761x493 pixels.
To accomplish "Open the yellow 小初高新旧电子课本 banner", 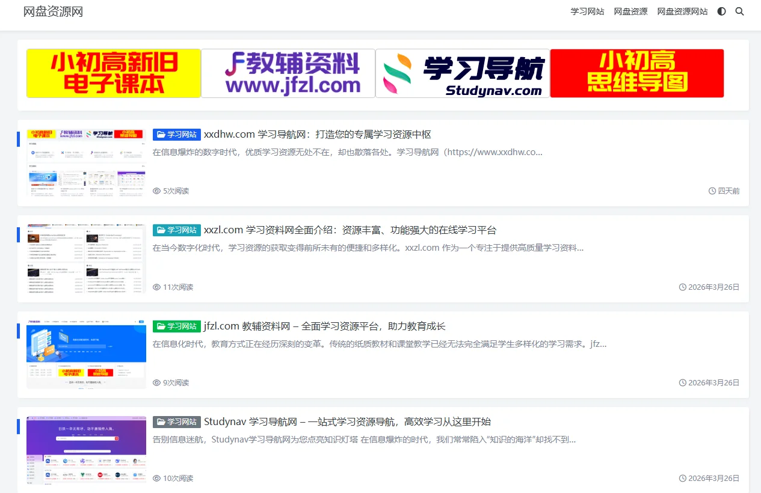I will [x=113, y=73].
